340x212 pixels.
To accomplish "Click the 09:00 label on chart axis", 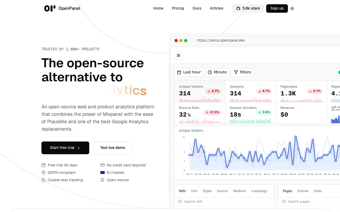I will coord(198,174).
